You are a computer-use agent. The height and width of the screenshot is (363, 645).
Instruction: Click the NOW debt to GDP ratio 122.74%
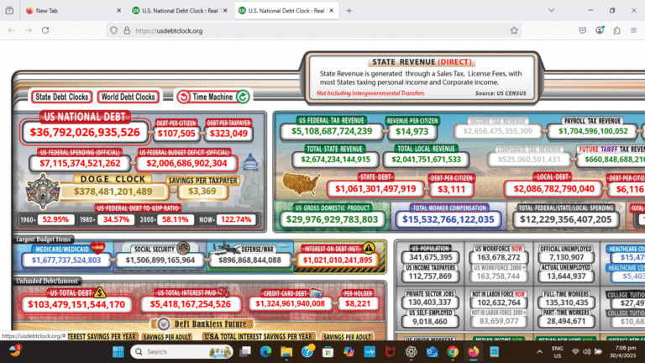click(x=236, y=219)
